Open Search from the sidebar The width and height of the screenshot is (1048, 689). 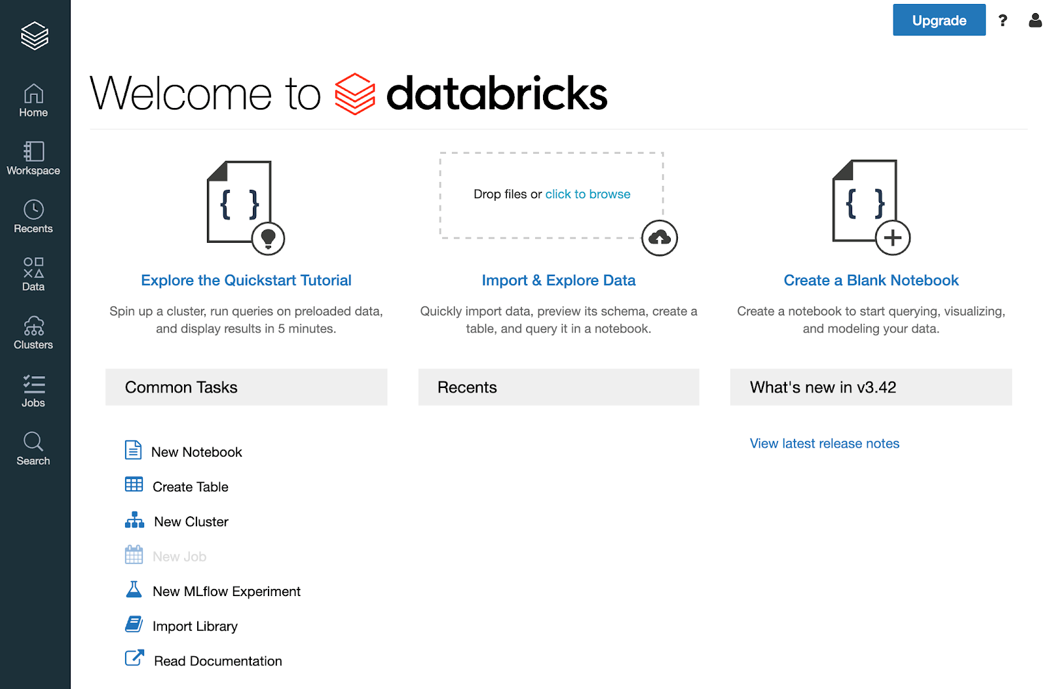tap(33, 449)
